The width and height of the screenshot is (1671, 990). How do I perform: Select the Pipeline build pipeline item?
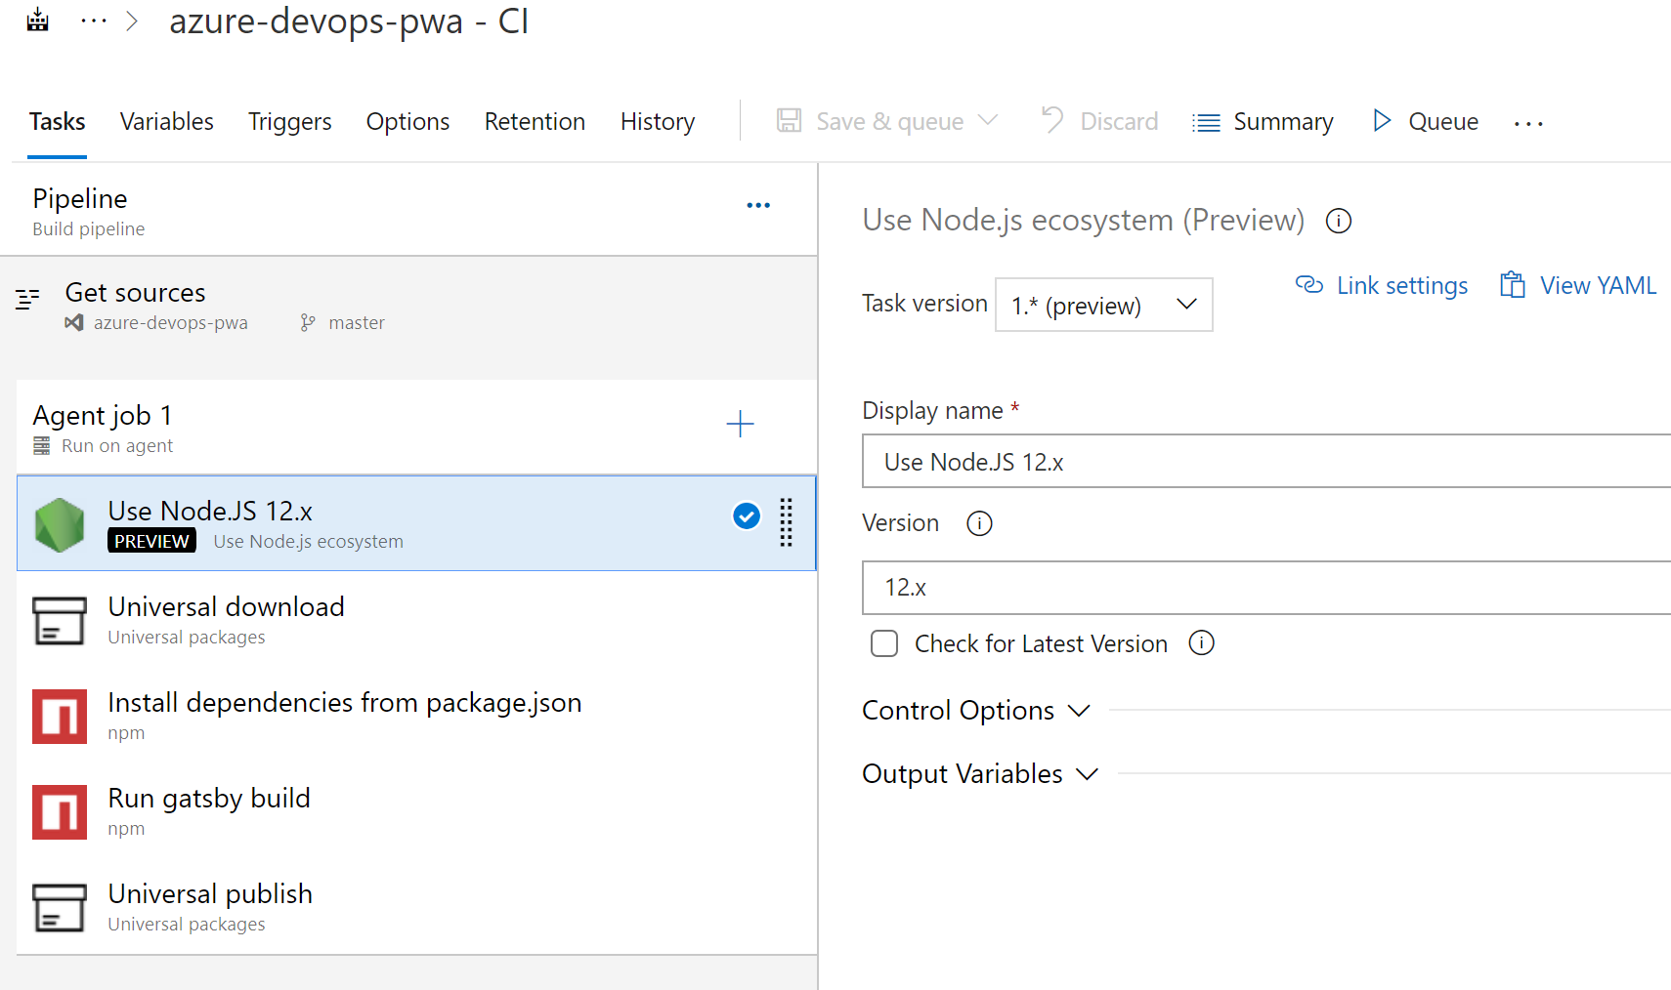[x=408, y=210]
